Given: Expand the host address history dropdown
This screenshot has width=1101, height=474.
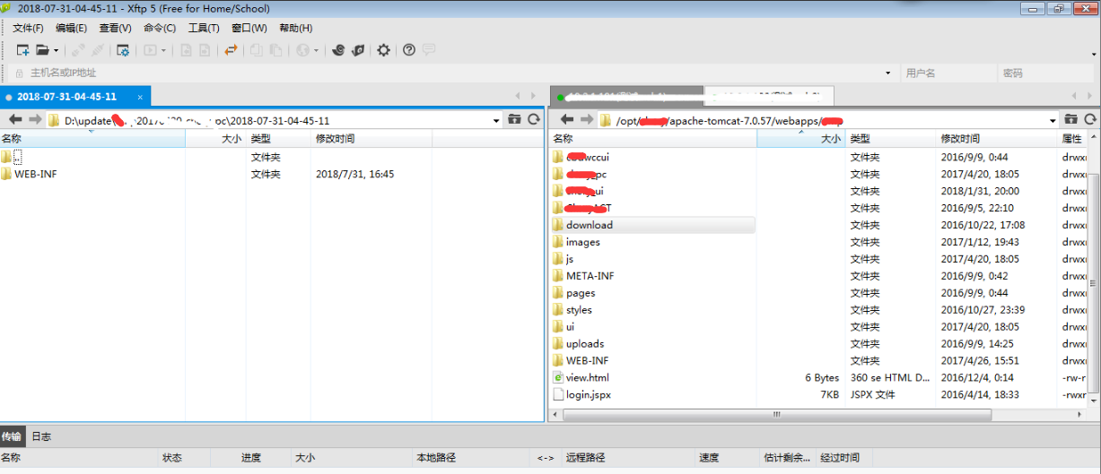Looking at the screenshot, I should coord(887,73).
